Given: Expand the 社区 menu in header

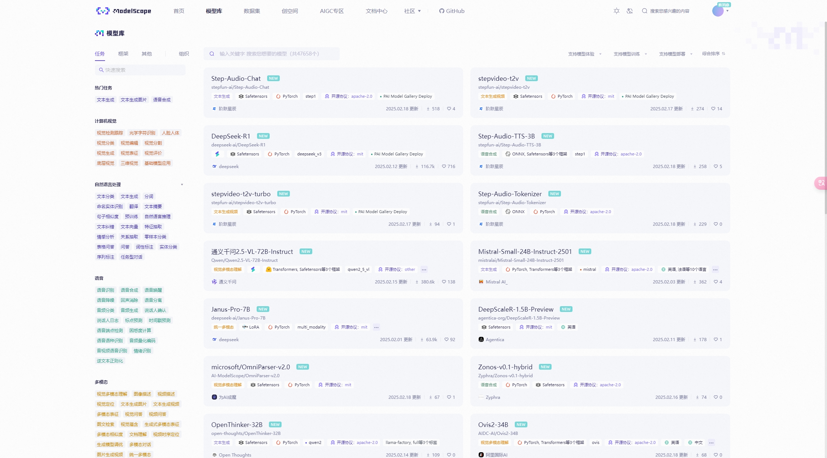Looking at the screenshot, I should 413,11.
